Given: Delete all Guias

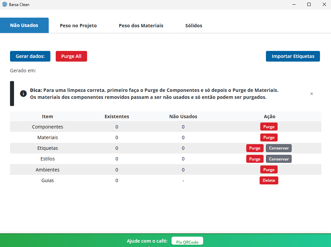Looking at the screenshot, I should coord(269,180).
